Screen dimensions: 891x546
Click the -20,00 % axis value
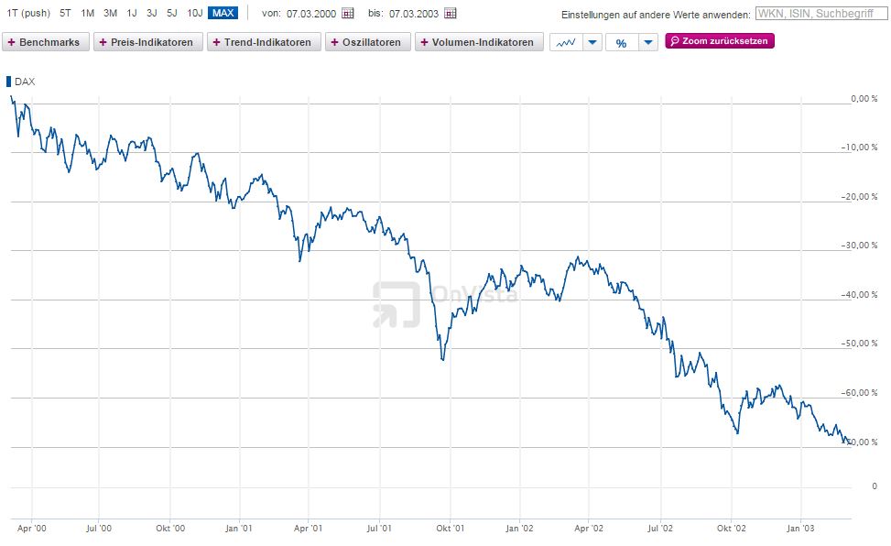[x=859, y=197]
